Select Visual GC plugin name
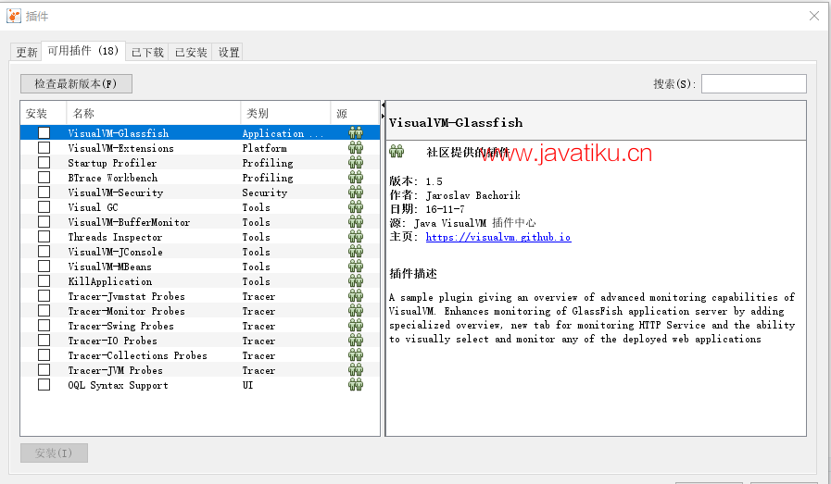 93,207
